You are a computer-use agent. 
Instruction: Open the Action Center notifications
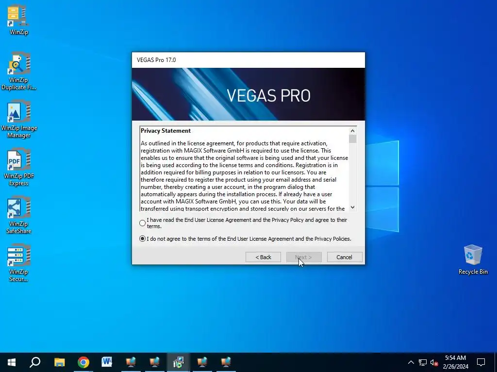(481, 362)
